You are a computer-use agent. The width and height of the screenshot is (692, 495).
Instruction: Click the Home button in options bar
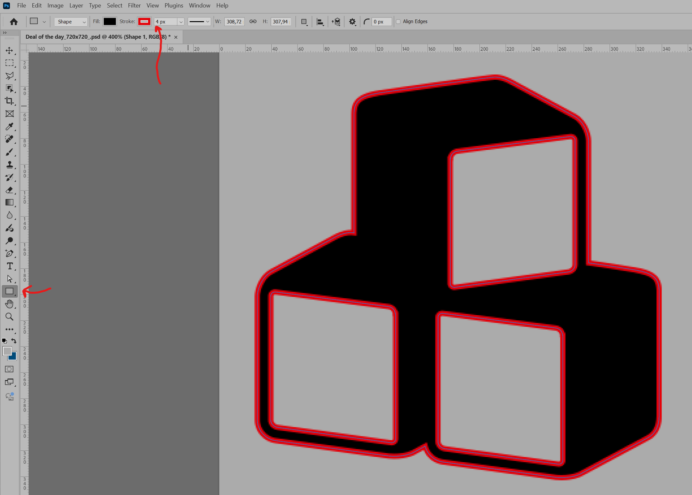pyautogui.click(x=14, y=22)
